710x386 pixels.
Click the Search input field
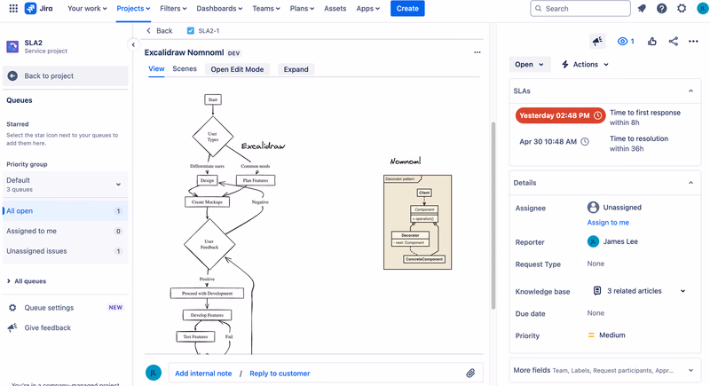580,8
